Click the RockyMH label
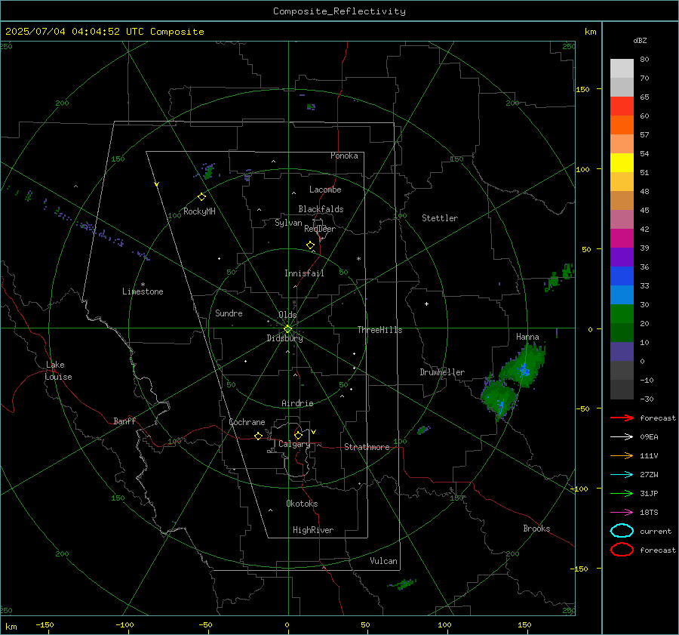 click(x=199, y=211)
